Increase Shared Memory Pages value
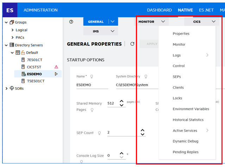Screen dimensions: 225x167 coord(121,101)
